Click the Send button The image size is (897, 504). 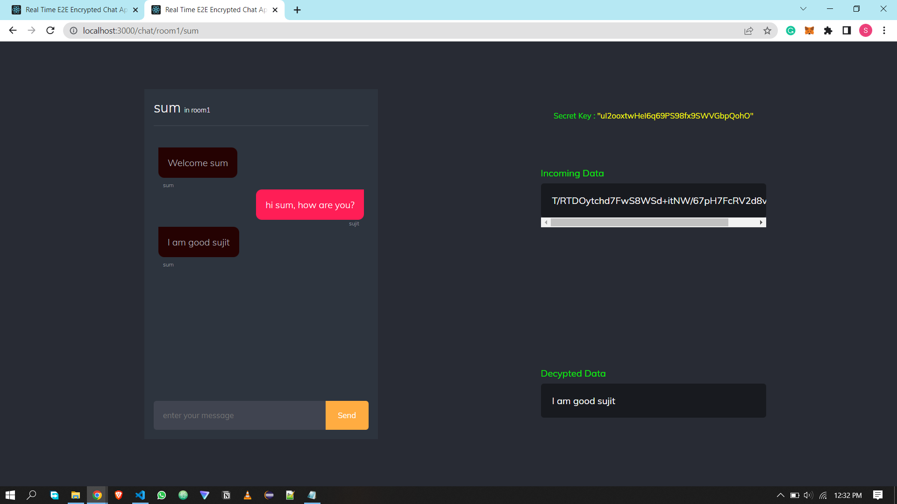(347, 415)
